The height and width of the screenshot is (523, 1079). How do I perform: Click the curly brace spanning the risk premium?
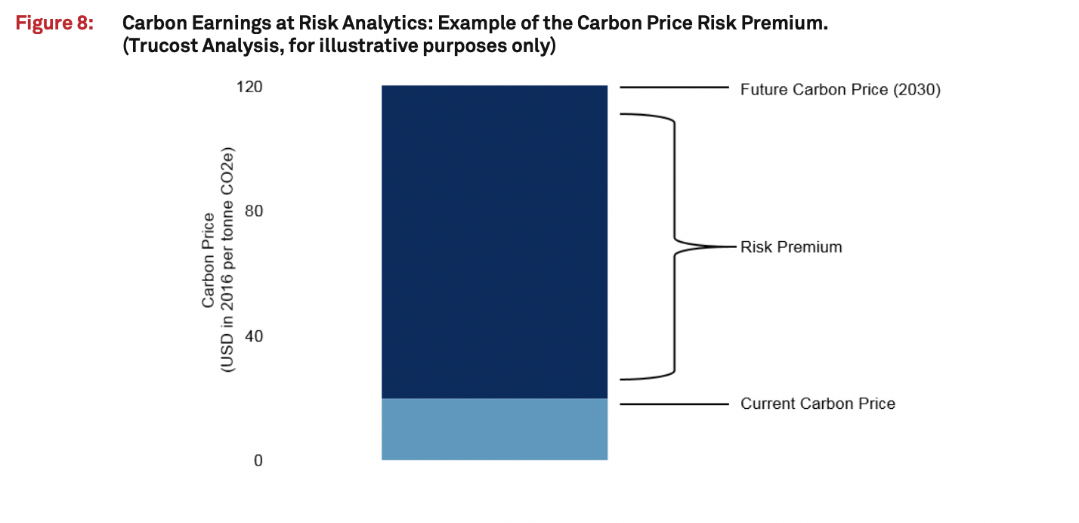pyautogui.click(x=673, y=246)
